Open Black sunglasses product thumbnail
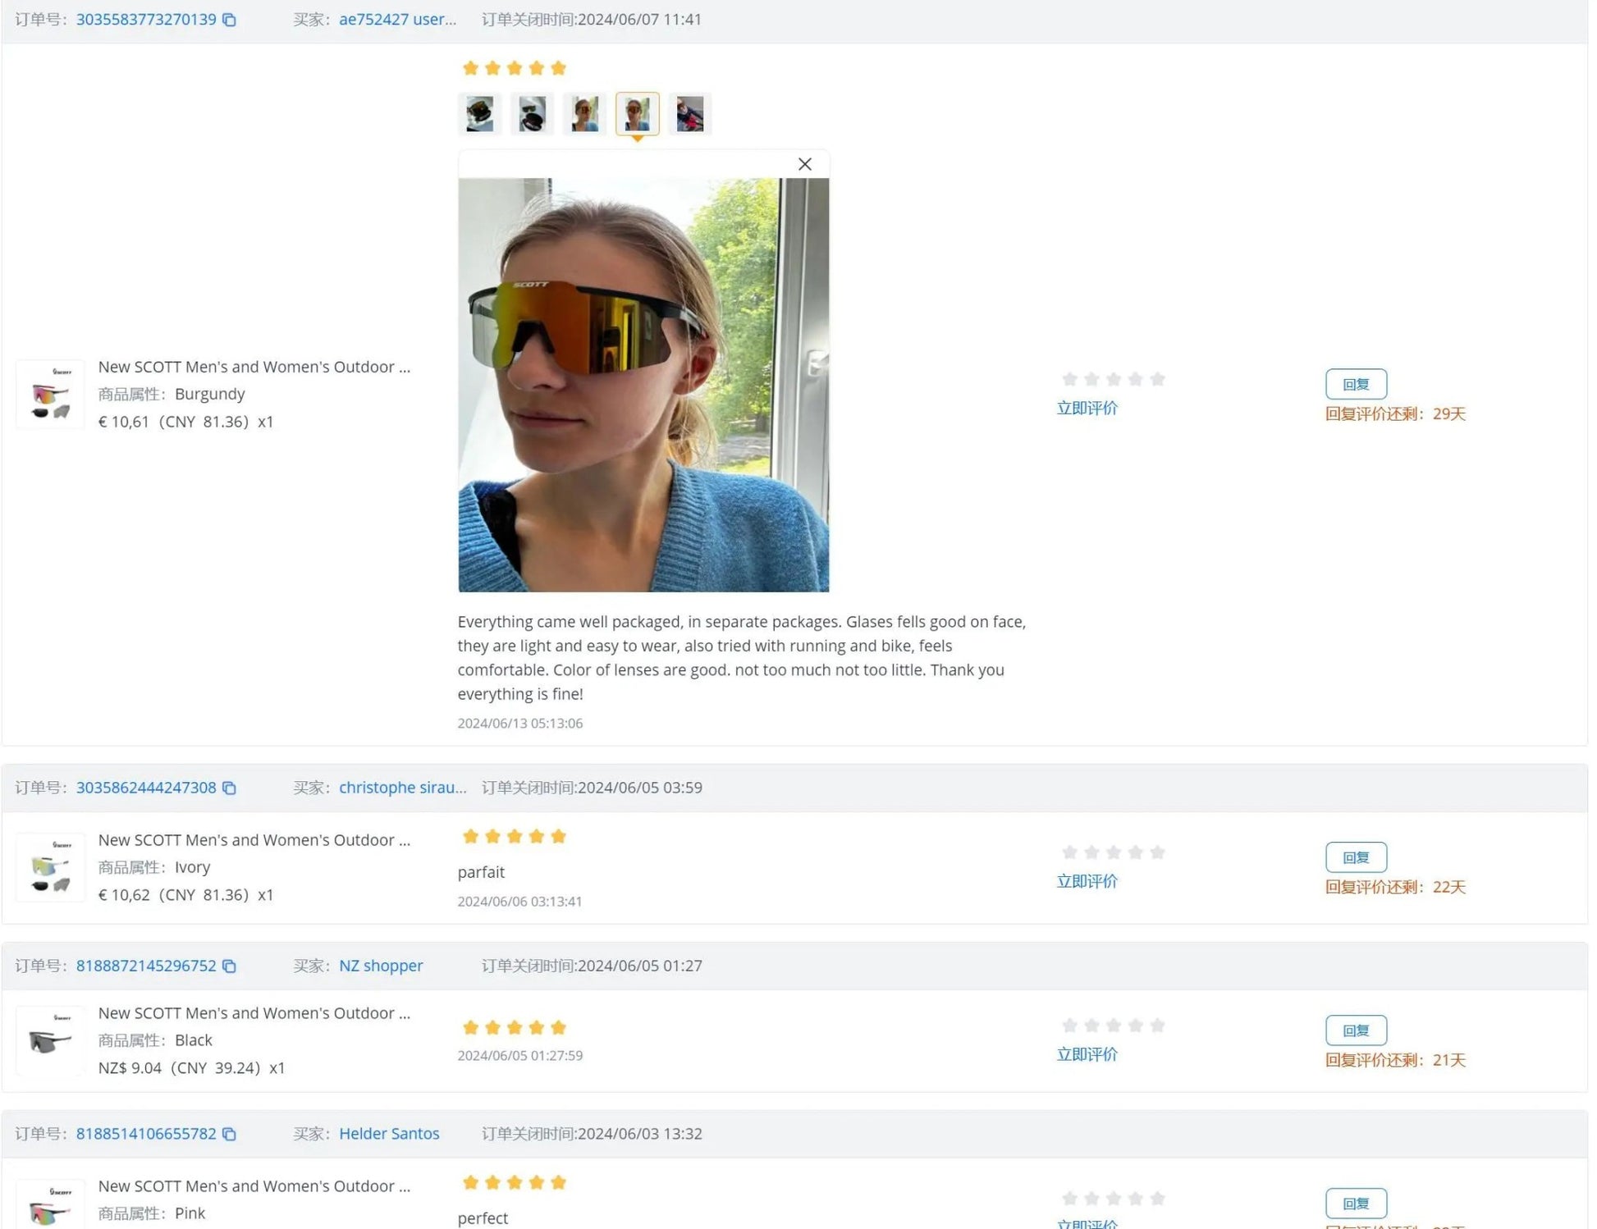Viewport: 1597px width, 1229px height. 51,1041
